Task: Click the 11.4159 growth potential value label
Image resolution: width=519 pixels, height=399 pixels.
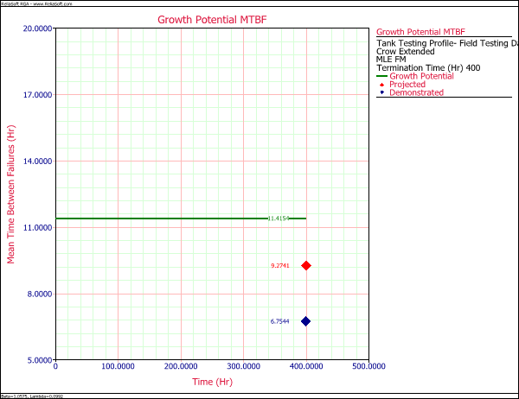Action: pyautogui.click(x=279, y=218)
